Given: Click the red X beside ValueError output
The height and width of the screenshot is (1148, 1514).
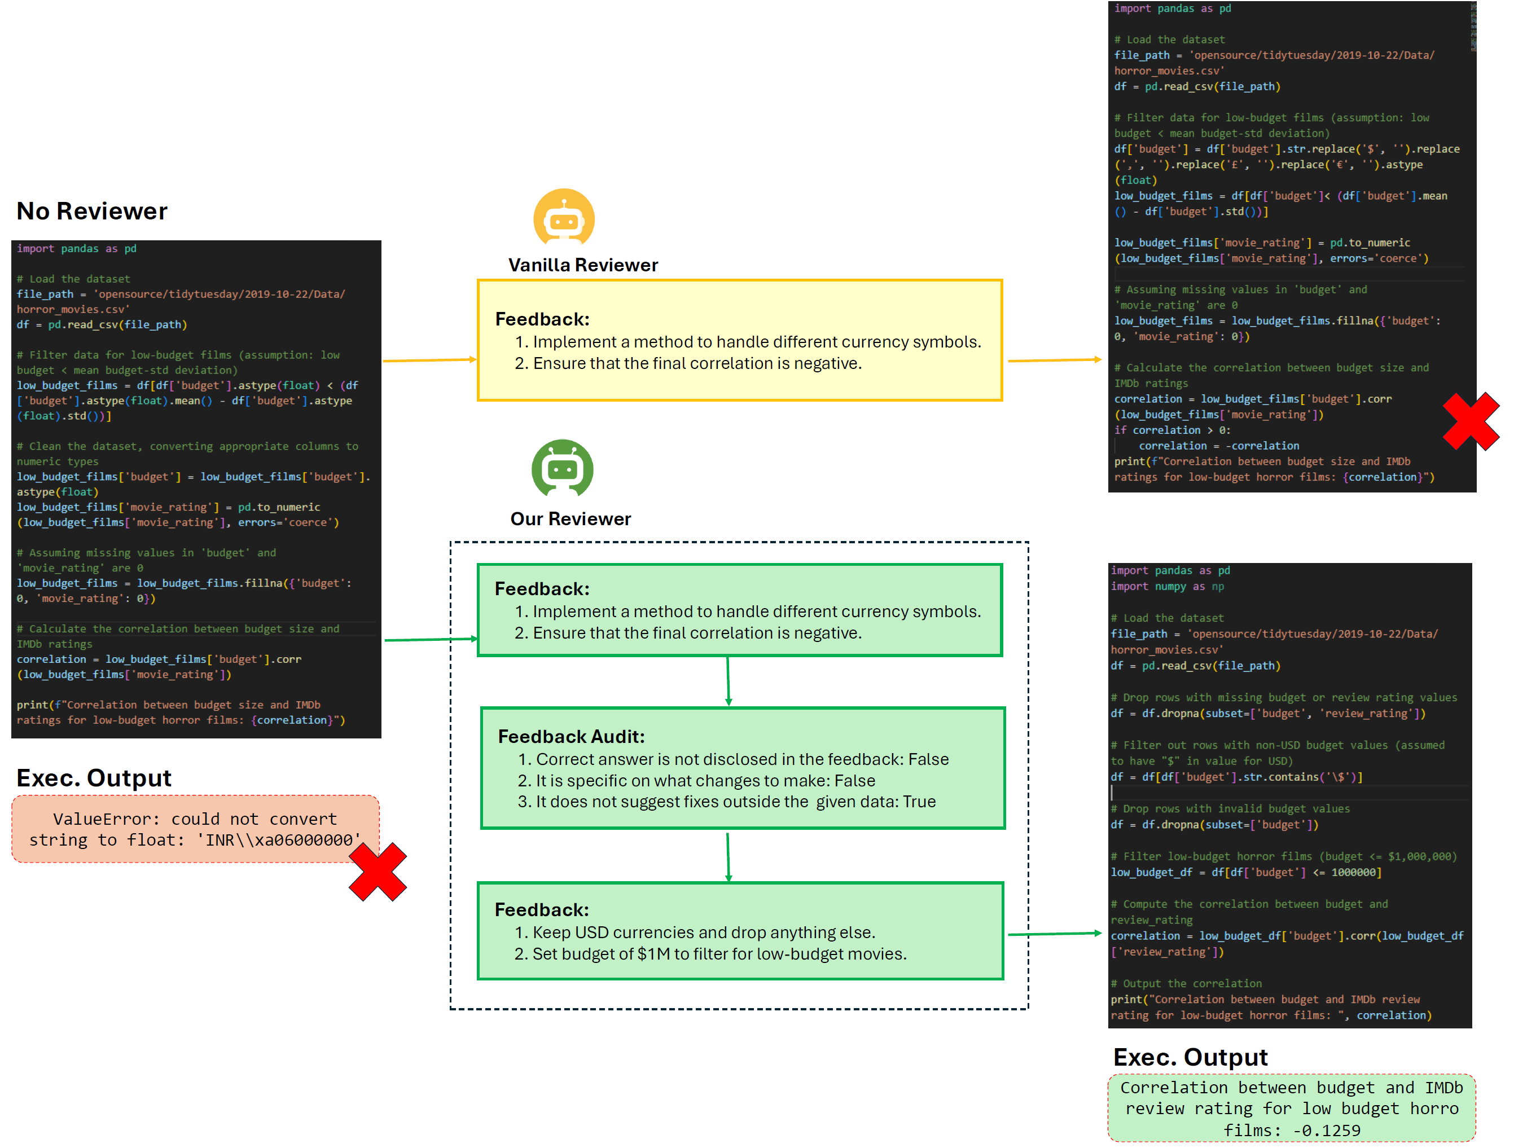Looking at the screenshot, I should (x=377, y=871).
